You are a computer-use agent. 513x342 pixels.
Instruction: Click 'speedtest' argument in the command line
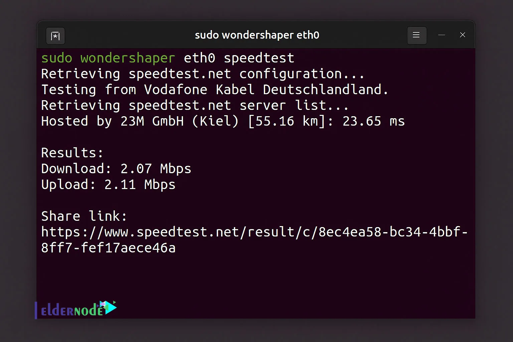259,58
